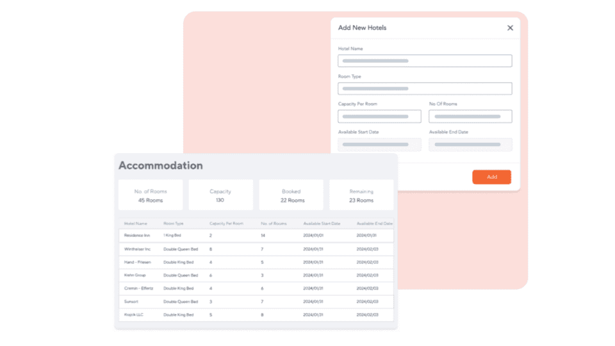Click the Room Type input field

[425, 88]
